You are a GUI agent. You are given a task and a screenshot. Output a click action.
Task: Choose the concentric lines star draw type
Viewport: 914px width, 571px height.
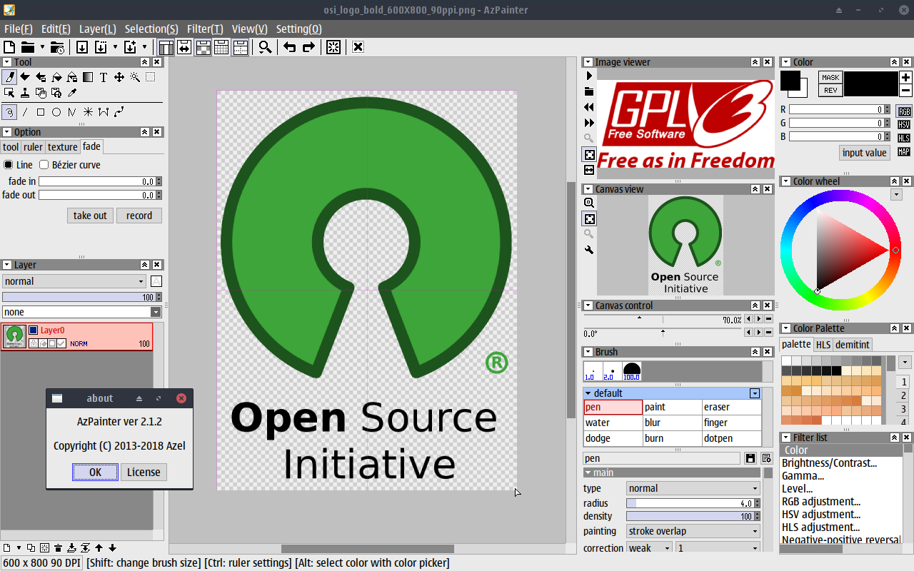(88, 112)
